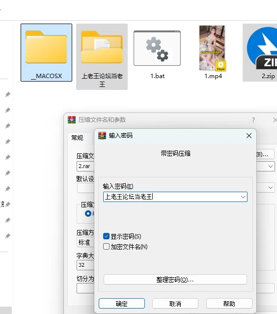The width and height of the screenshot is (277, 314).
Task: Click the topmost pin icon in sidebar
Action: 7,94
